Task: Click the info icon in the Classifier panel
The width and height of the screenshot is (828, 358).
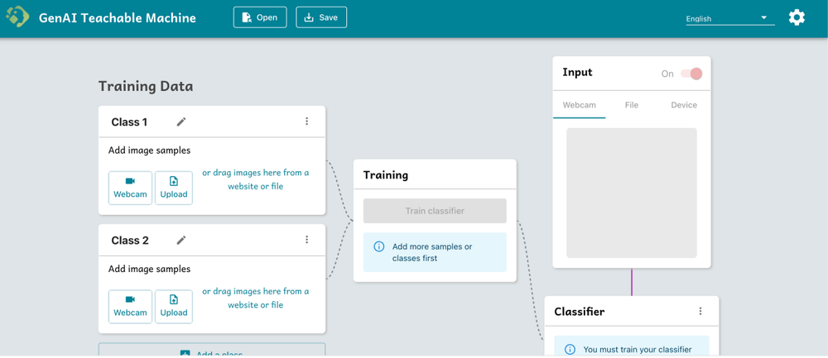Action: tap(570, 349)
